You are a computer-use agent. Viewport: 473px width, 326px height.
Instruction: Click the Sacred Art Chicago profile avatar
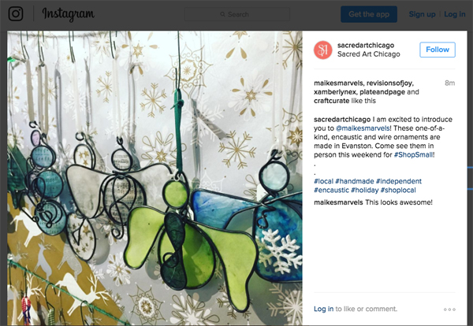pyautogui.click(x=322, y=50)
